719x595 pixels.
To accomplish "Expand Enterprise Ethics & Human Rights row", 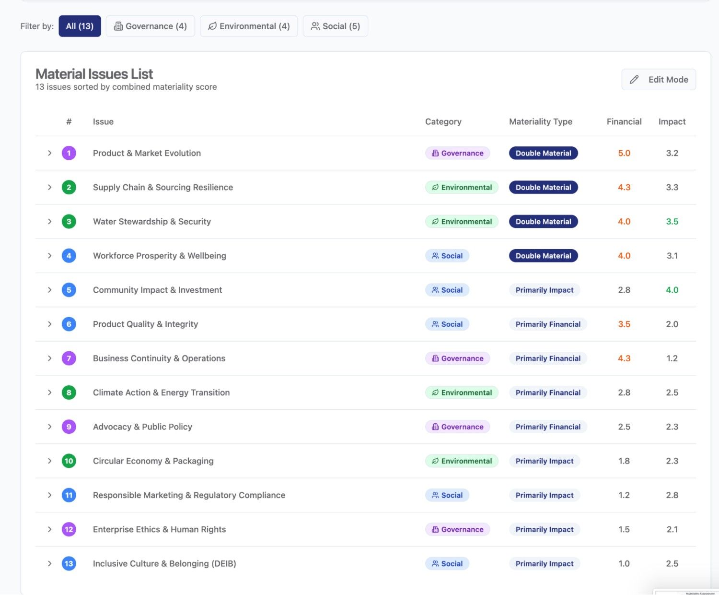I will coord(49,529).
